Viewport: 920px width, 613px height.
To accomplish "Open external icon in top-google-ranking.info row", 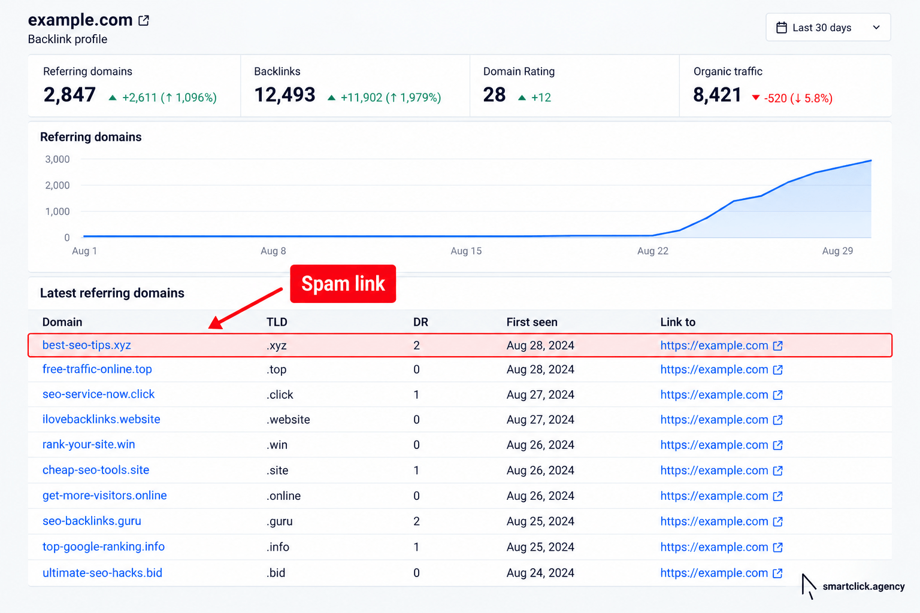I will [x=778, y=547].
